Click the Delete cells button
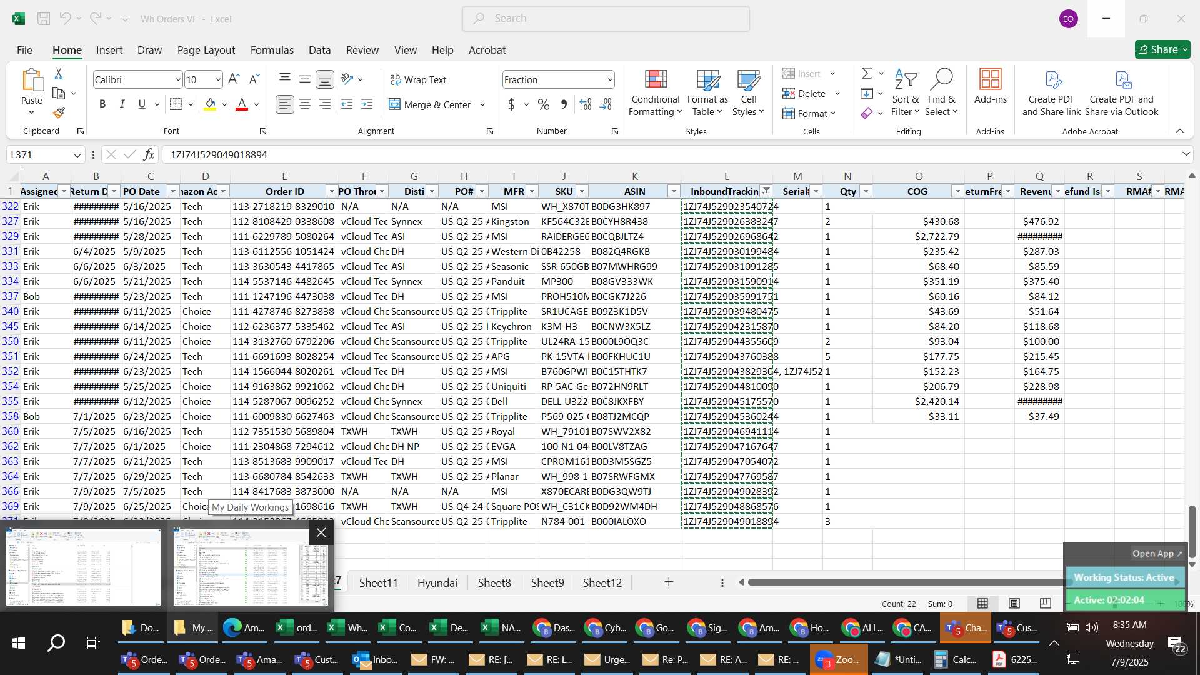Image resolution: width=1200 pixels, height=675 pixels. [x=804, y=93]
